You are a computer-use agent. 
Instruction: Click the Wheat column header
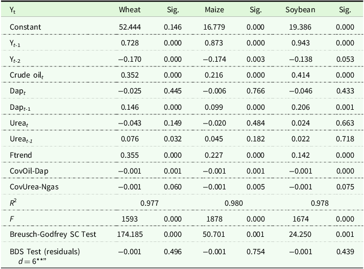pyautogui.click(x=130, y=10)
